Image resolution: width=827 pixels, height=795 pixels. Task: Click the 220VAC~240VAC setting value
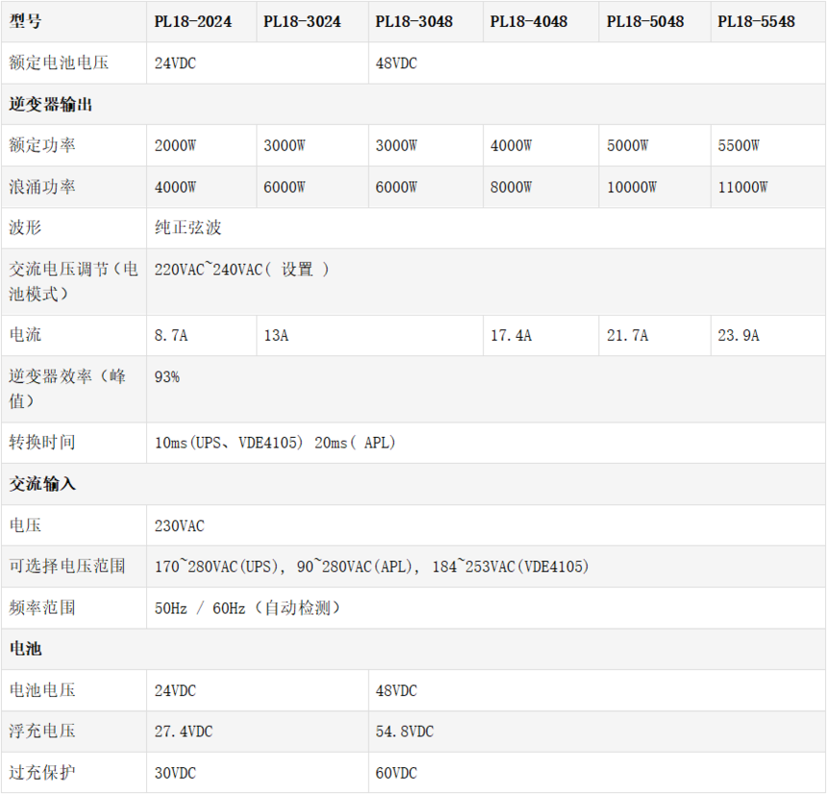tap(241, 269)
